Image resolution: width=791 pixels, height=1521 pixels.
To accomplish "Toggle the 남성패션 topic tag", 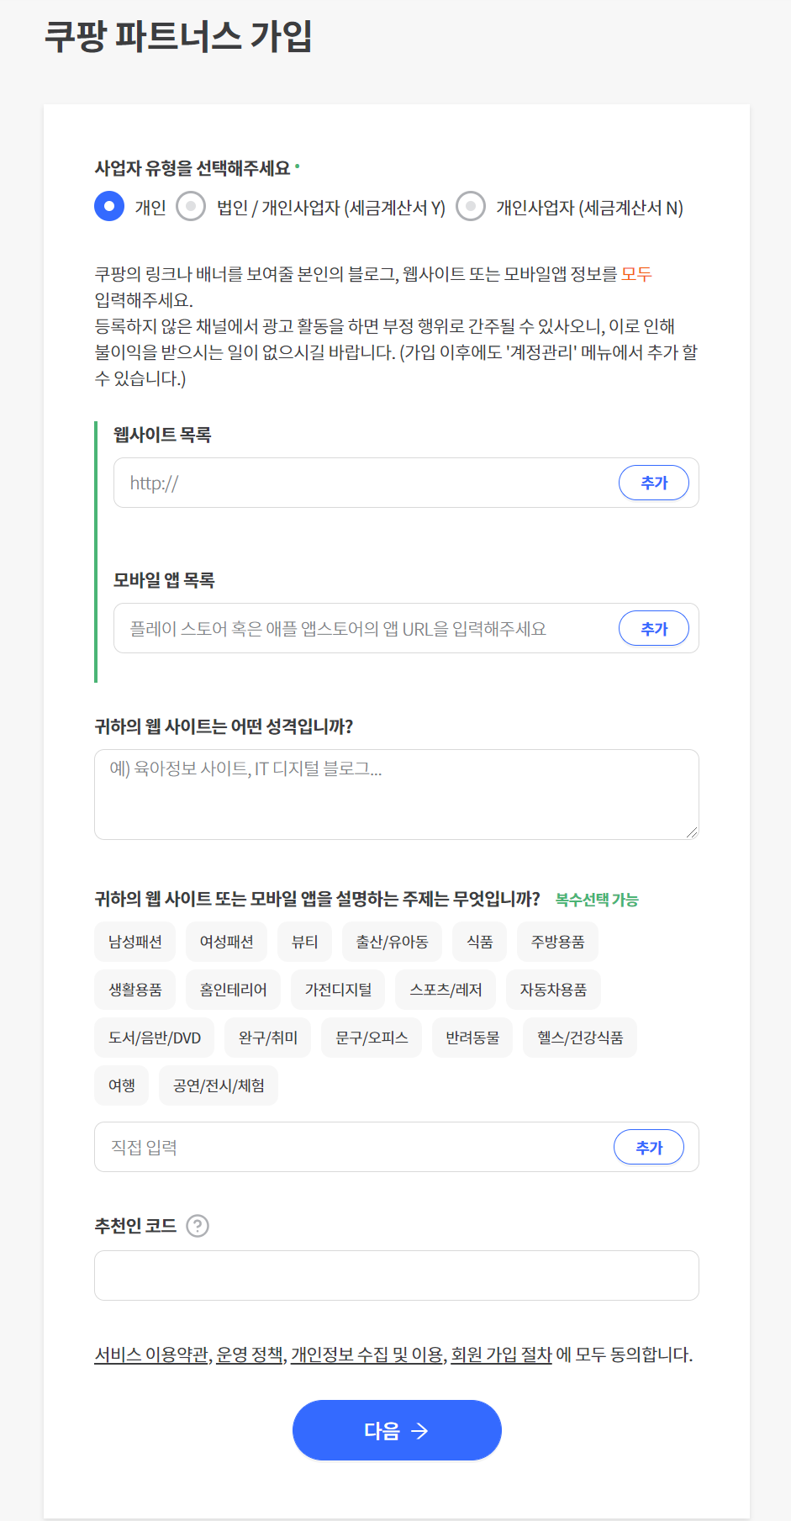I will coord(135,942).
